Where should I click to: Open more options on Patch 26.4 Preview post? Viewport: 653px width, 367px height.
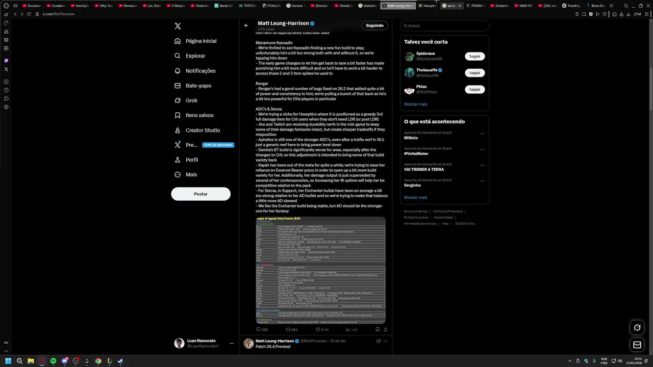(x=385, y=341)
